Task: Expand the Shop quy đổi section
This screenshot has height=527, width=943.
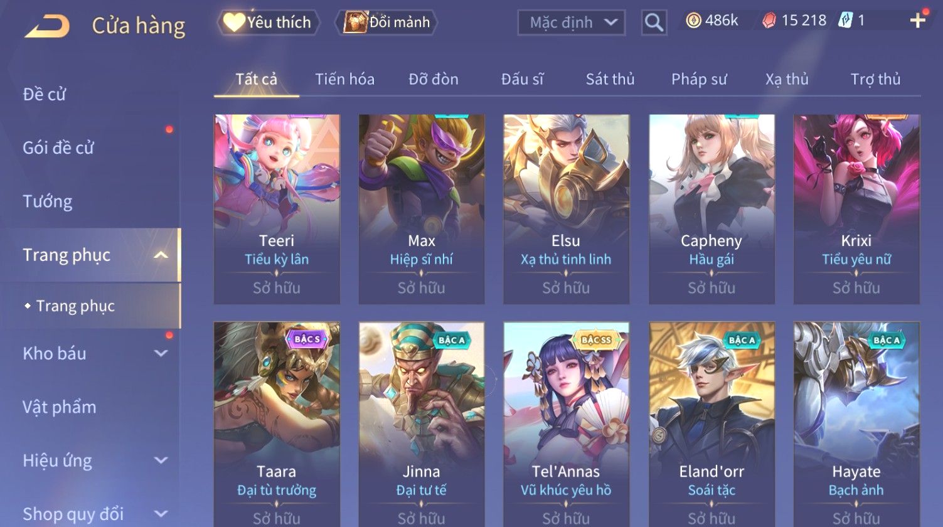Action: (x=161, y=514)
